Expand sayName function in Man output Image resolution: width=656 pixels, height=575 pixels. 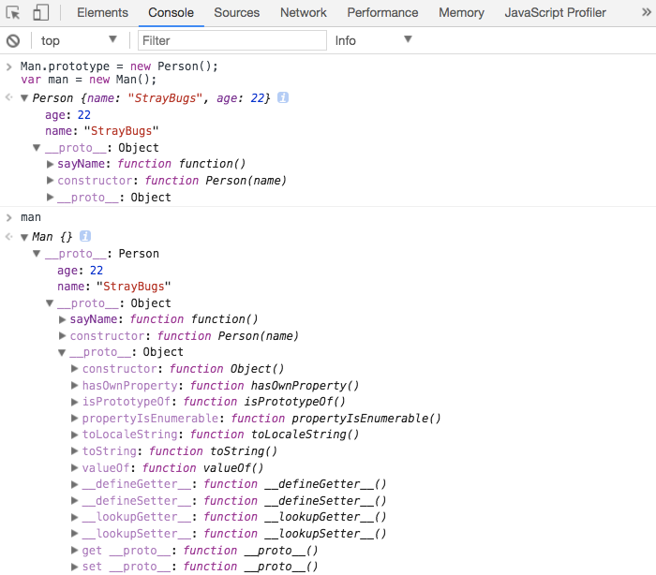click(62, 319)
